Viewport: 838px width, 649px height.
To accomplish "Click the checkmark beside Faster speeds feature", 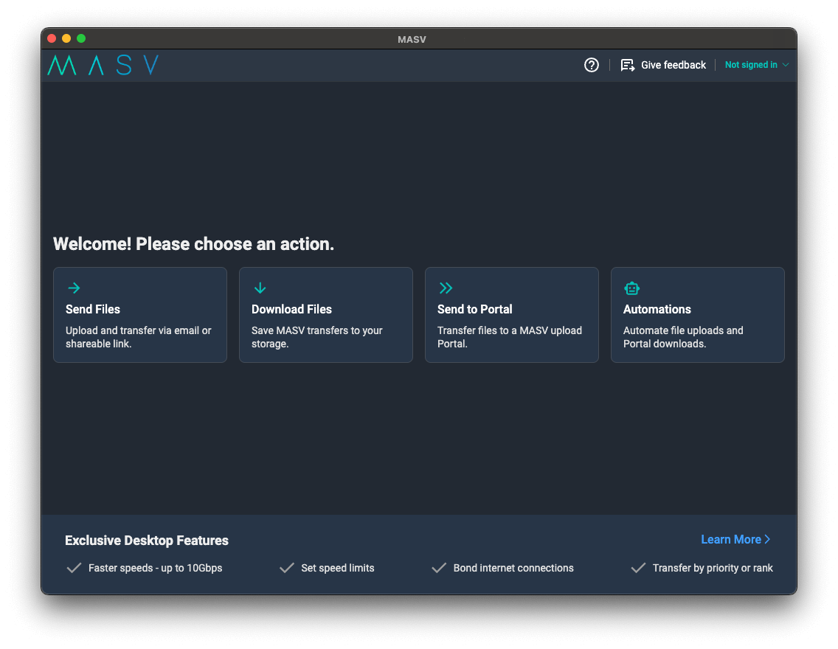I will pos(74,568).
